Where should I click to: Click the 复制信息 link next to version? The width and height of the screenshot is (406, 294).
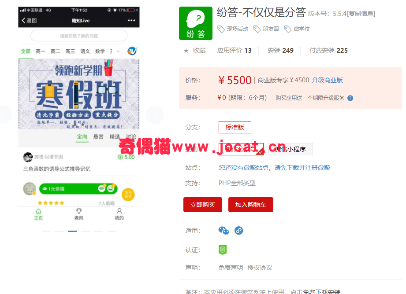pyautogui.click(x=361, y=14)
